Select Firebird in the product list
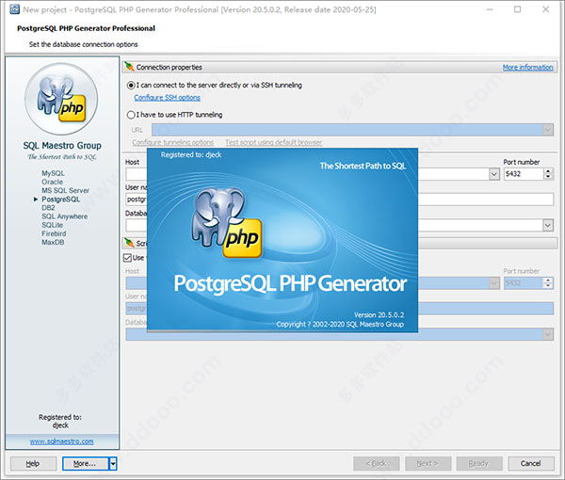Image resolution: width=565 pixels, height=480 pixels. pos(54,233)
